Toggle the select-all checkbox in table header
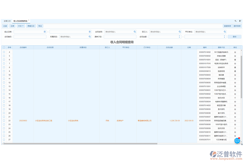Viewport: 245px width, 163px height. tap(4, 47)
